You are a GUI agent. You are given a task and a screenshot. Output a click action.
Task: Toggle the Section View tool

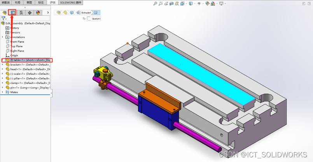point(171,3)
